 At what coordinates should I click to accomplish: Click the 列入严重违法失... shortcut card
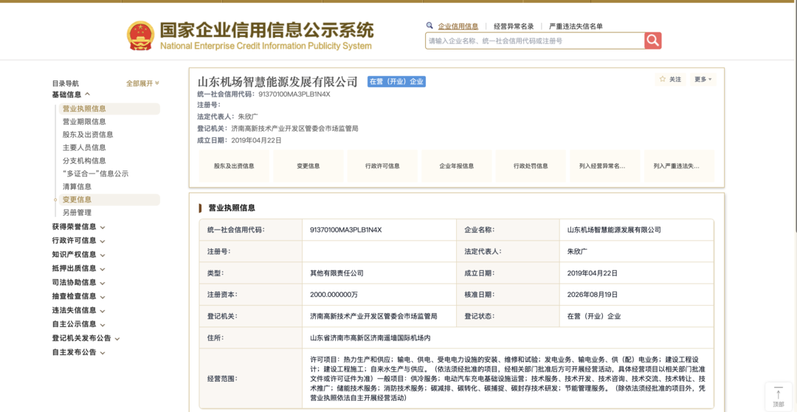point(679,166)
